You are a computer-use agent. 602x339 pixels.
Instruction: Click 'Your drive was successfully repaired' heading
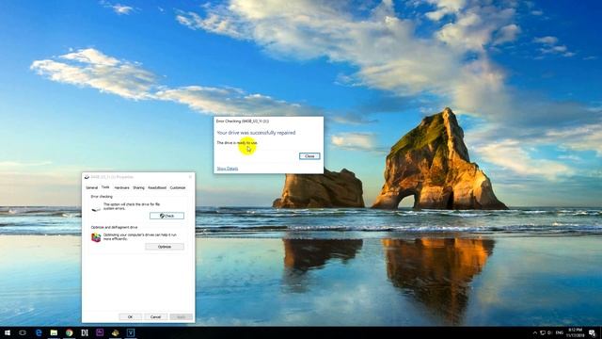(x=256, y=133)
